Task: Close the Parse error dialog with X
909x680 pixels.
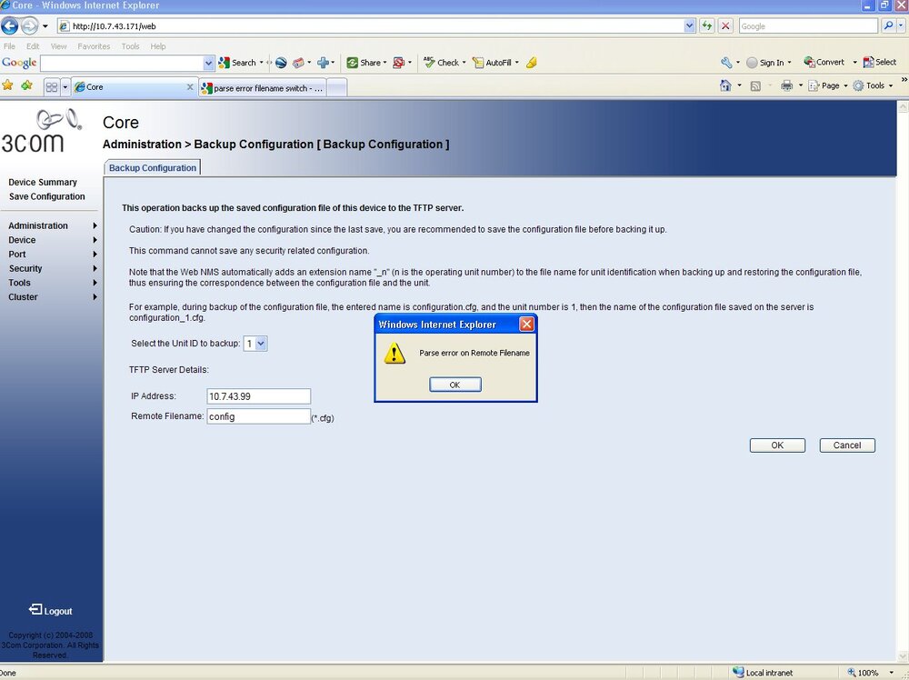Action: (526, 324)
